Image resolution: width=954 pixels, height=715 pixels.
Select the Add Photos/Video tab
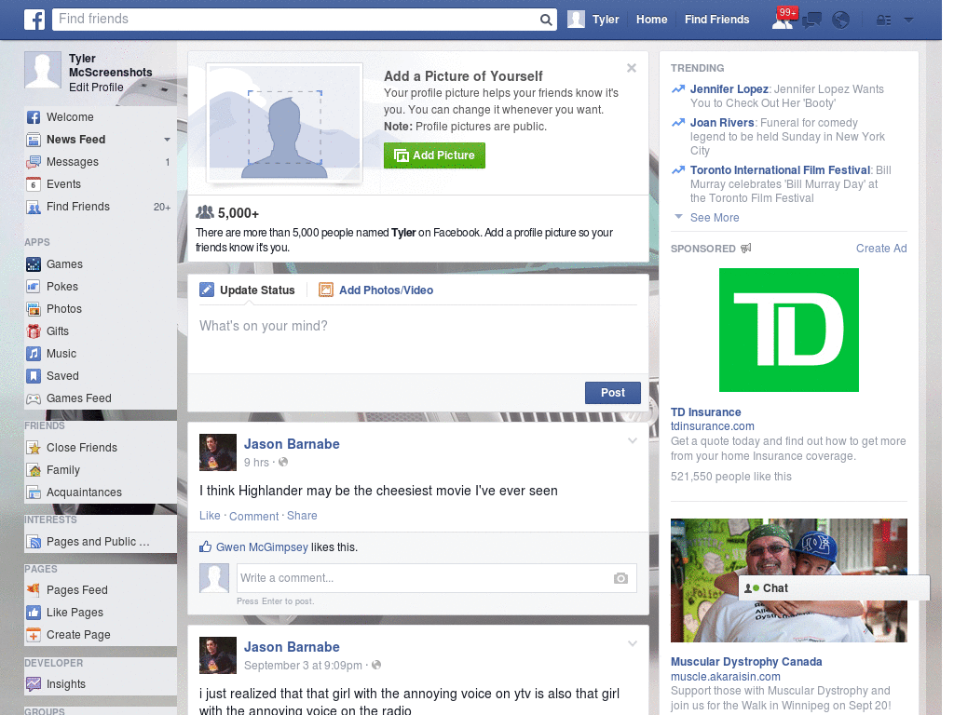pos(376,290)
